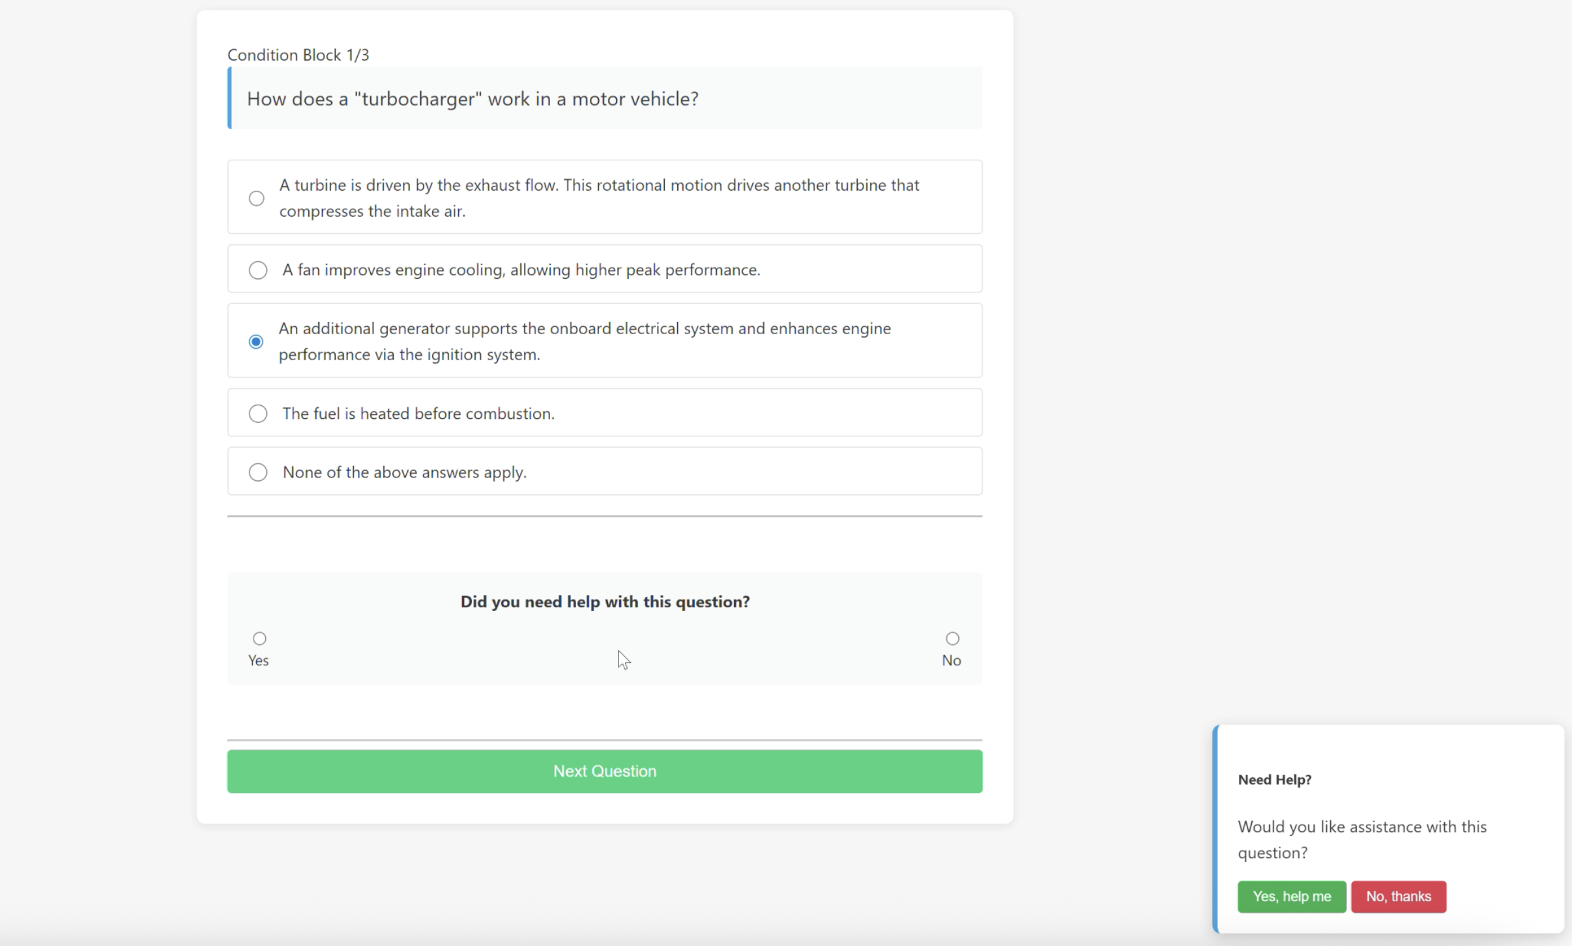1572x946 pixels.
Task: Click the "Need Help?" popup title
Action: click(1274, 780)
